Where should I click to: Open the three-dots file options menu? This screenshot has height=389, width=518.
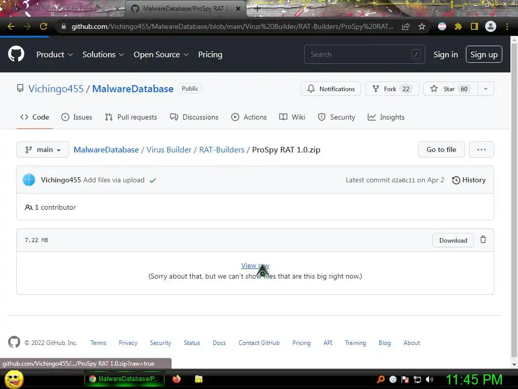pos(482,149)
